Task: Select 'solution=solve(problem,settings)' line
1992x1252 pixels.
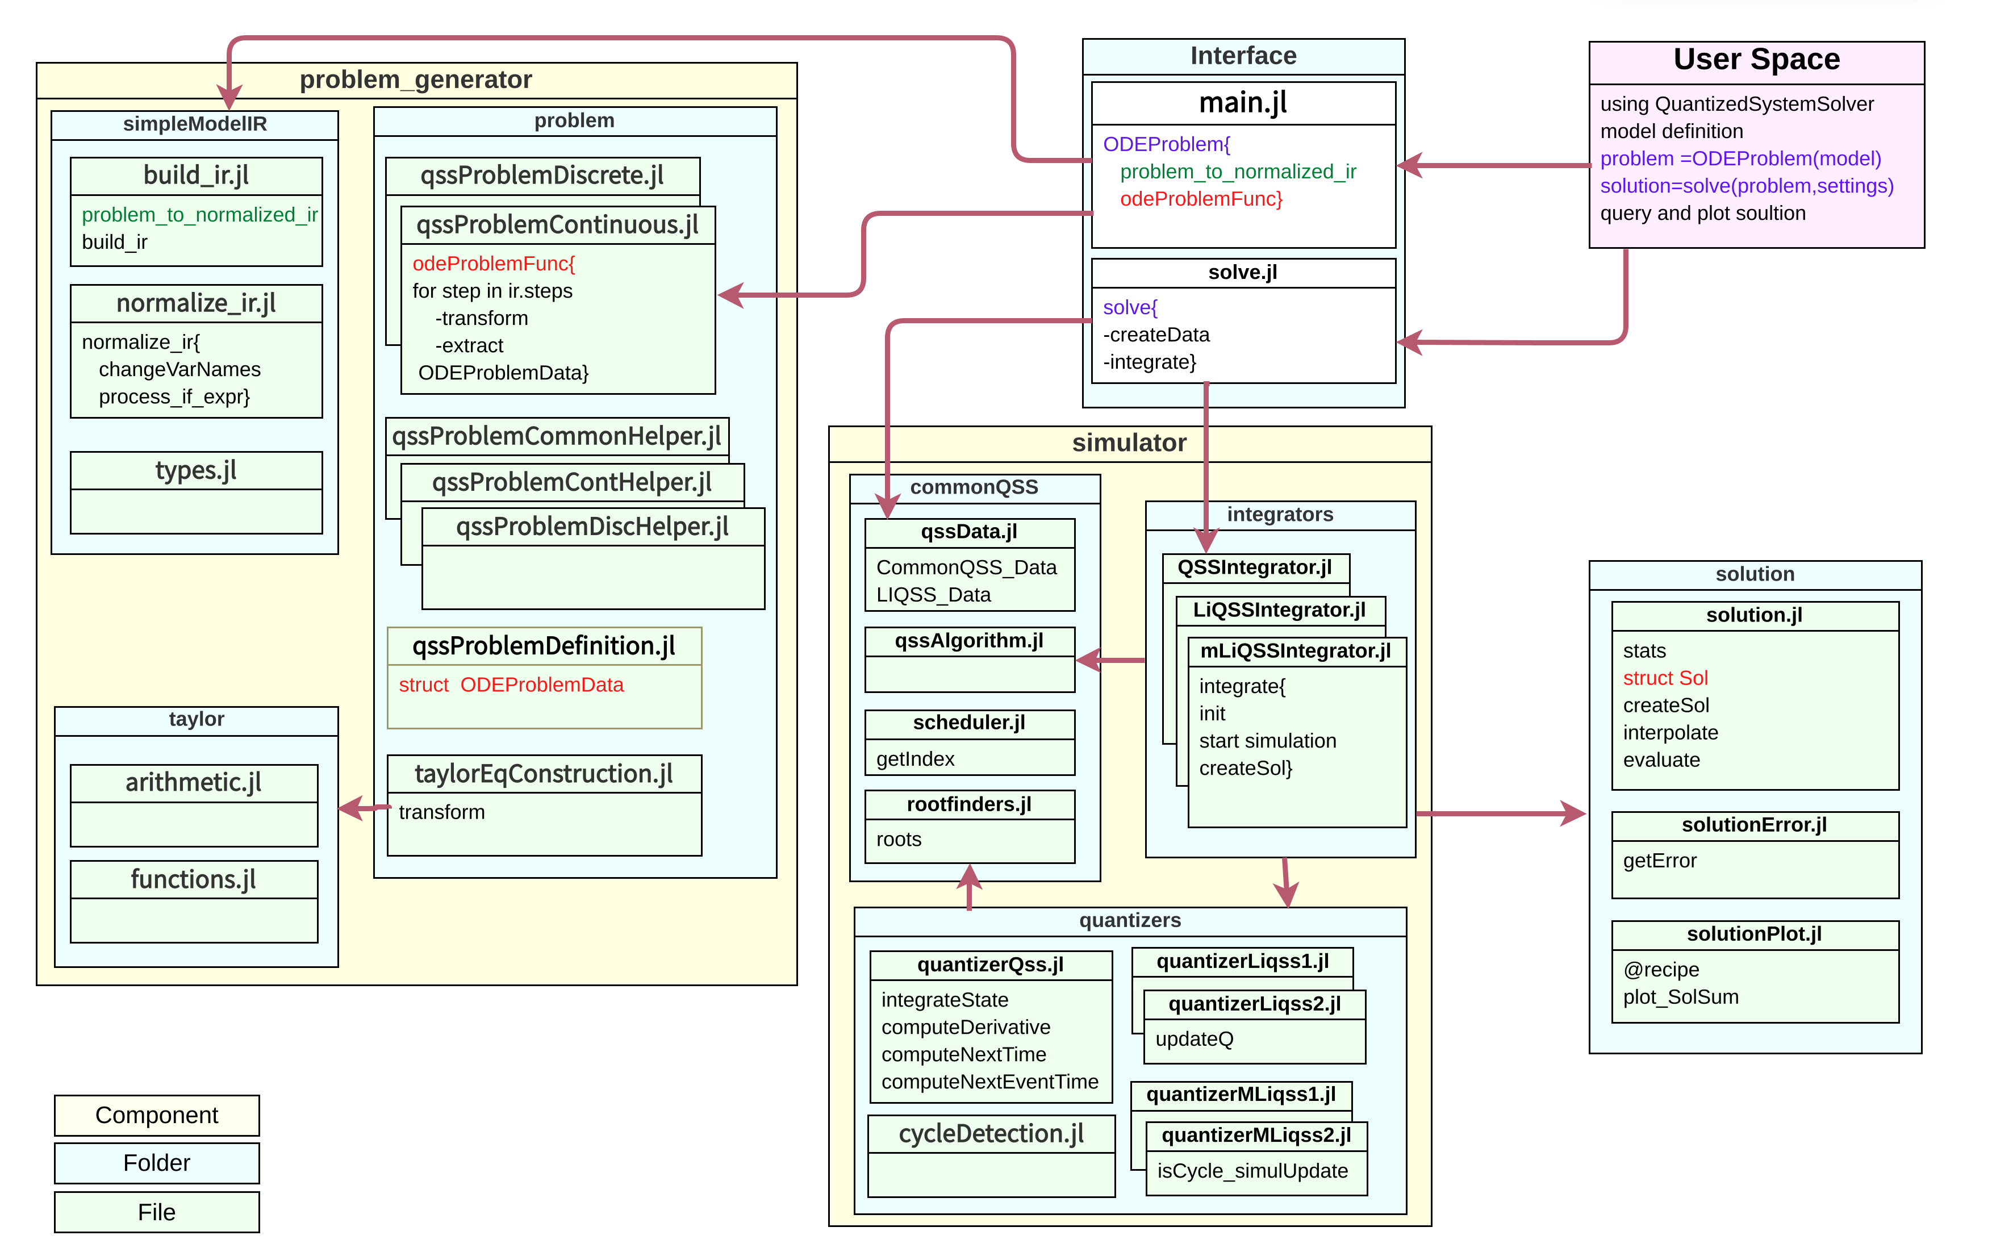Action: click(1746, 185)
